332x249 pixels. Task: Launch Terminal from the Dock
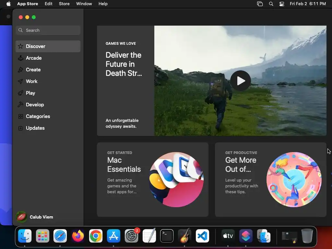pos(167,236)
